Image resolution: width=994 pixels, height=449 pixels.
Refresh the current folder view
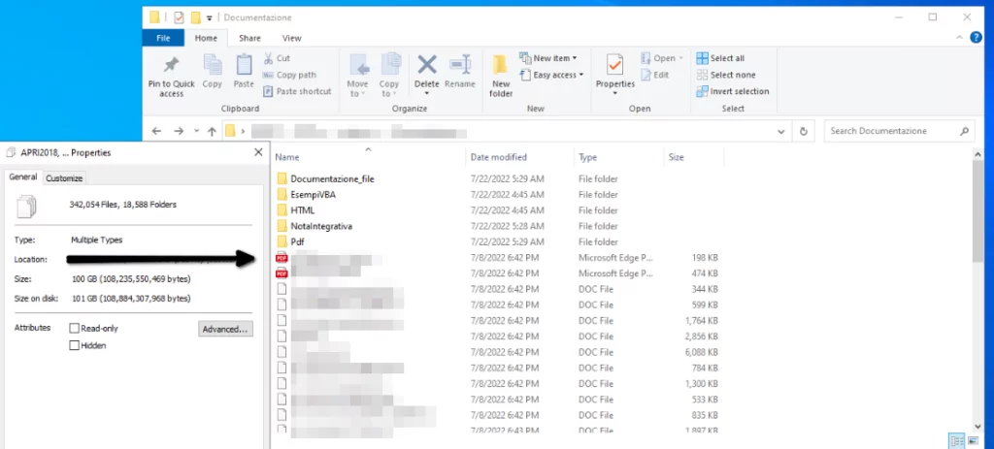[x=803, y=131]
